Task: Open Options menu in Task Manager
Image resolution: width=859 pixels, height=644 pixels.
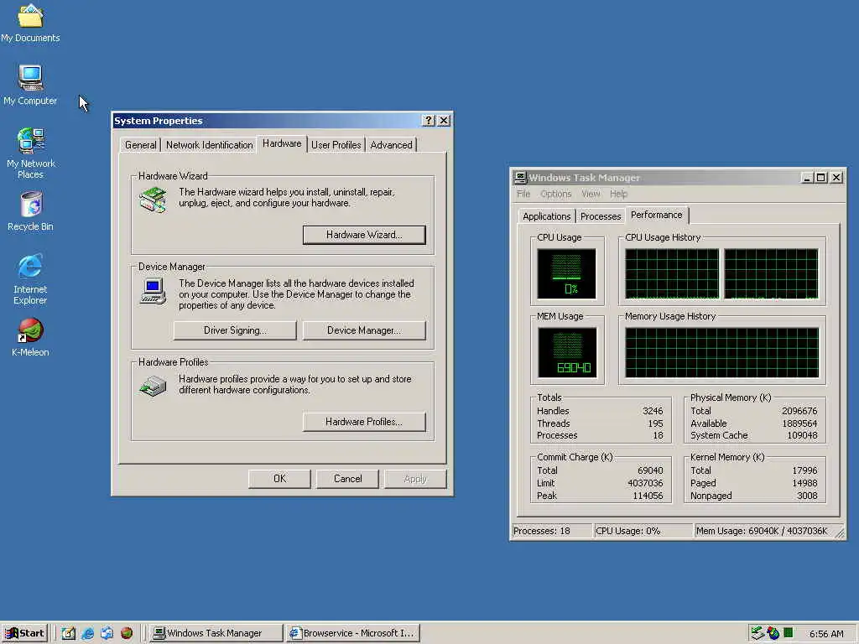Action: pos(555,194)
